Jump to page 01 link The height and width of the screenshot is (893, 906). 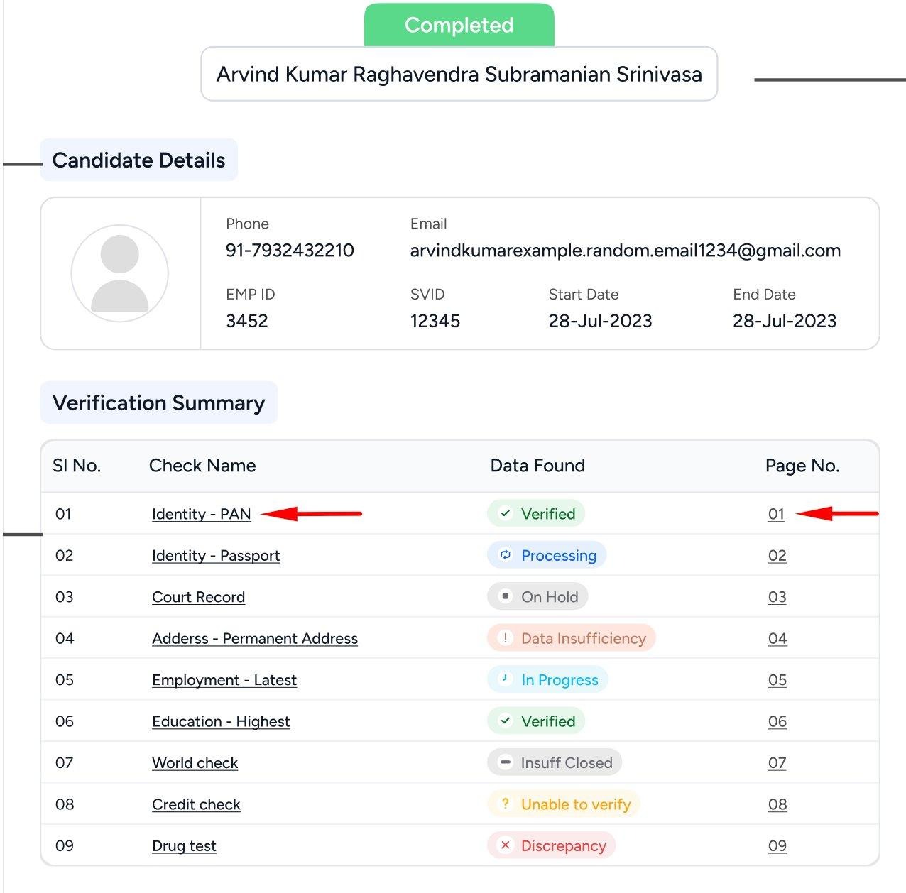click(x=776, y=514)
